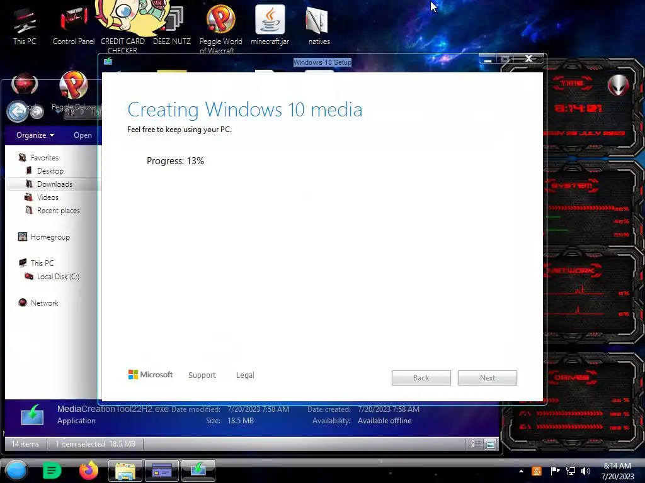The width and height of the screenshot is (645, 483).
Task: Click the Next button in Setup
Action: click(488, 378)
